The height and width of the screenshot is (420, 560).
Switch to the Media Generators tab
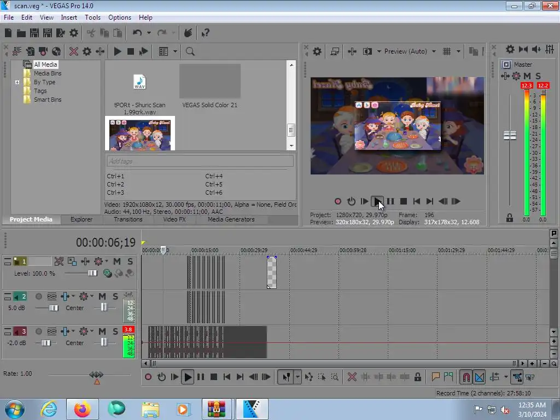(x=231, y=219)
